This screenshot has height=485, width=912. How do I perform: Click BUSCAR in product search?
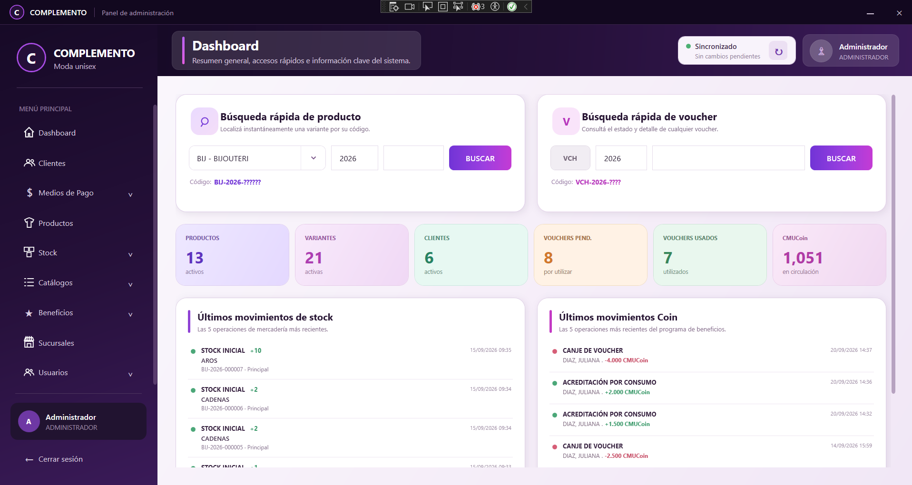click(480, 158)
